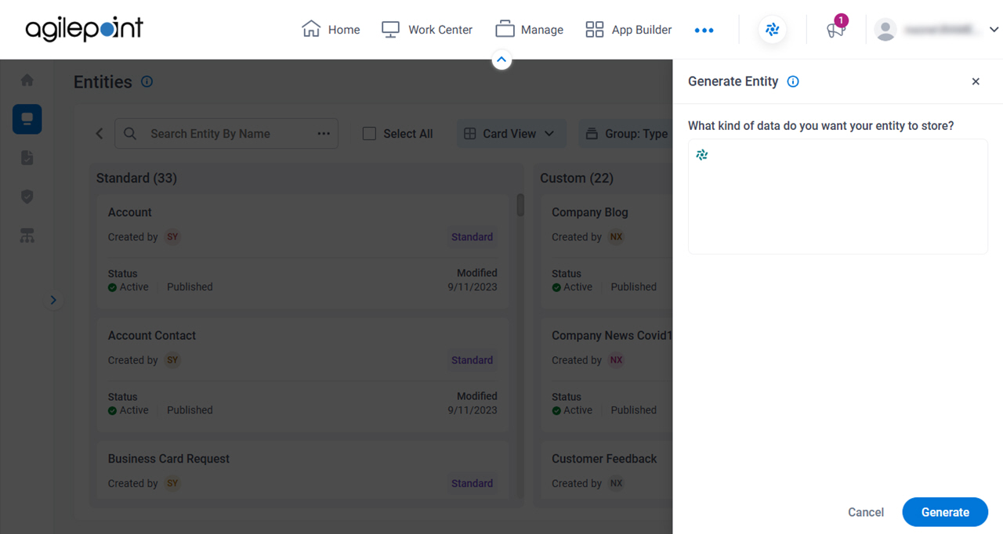Screen dimensions: 1003x534
Task: Open the search options ellipsis
Action: [324, 134]
